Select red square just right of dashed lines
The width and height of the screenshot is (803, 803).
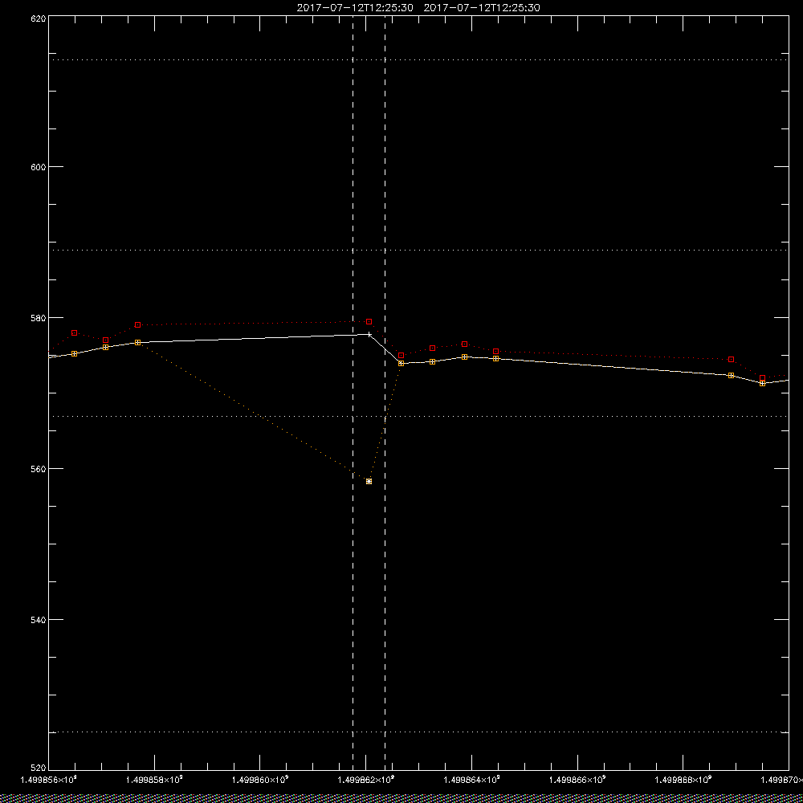coord(401,356)
